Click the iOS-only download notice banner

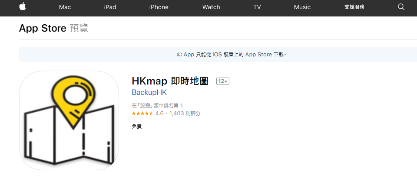tap(218, 55)
